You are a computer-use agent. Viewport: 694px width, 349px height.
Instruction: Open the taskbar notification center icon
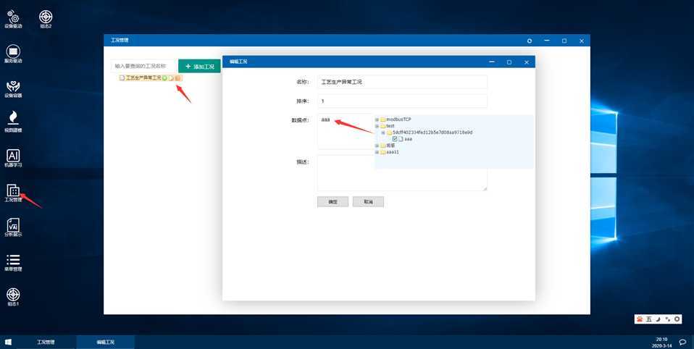pos(683,342)
